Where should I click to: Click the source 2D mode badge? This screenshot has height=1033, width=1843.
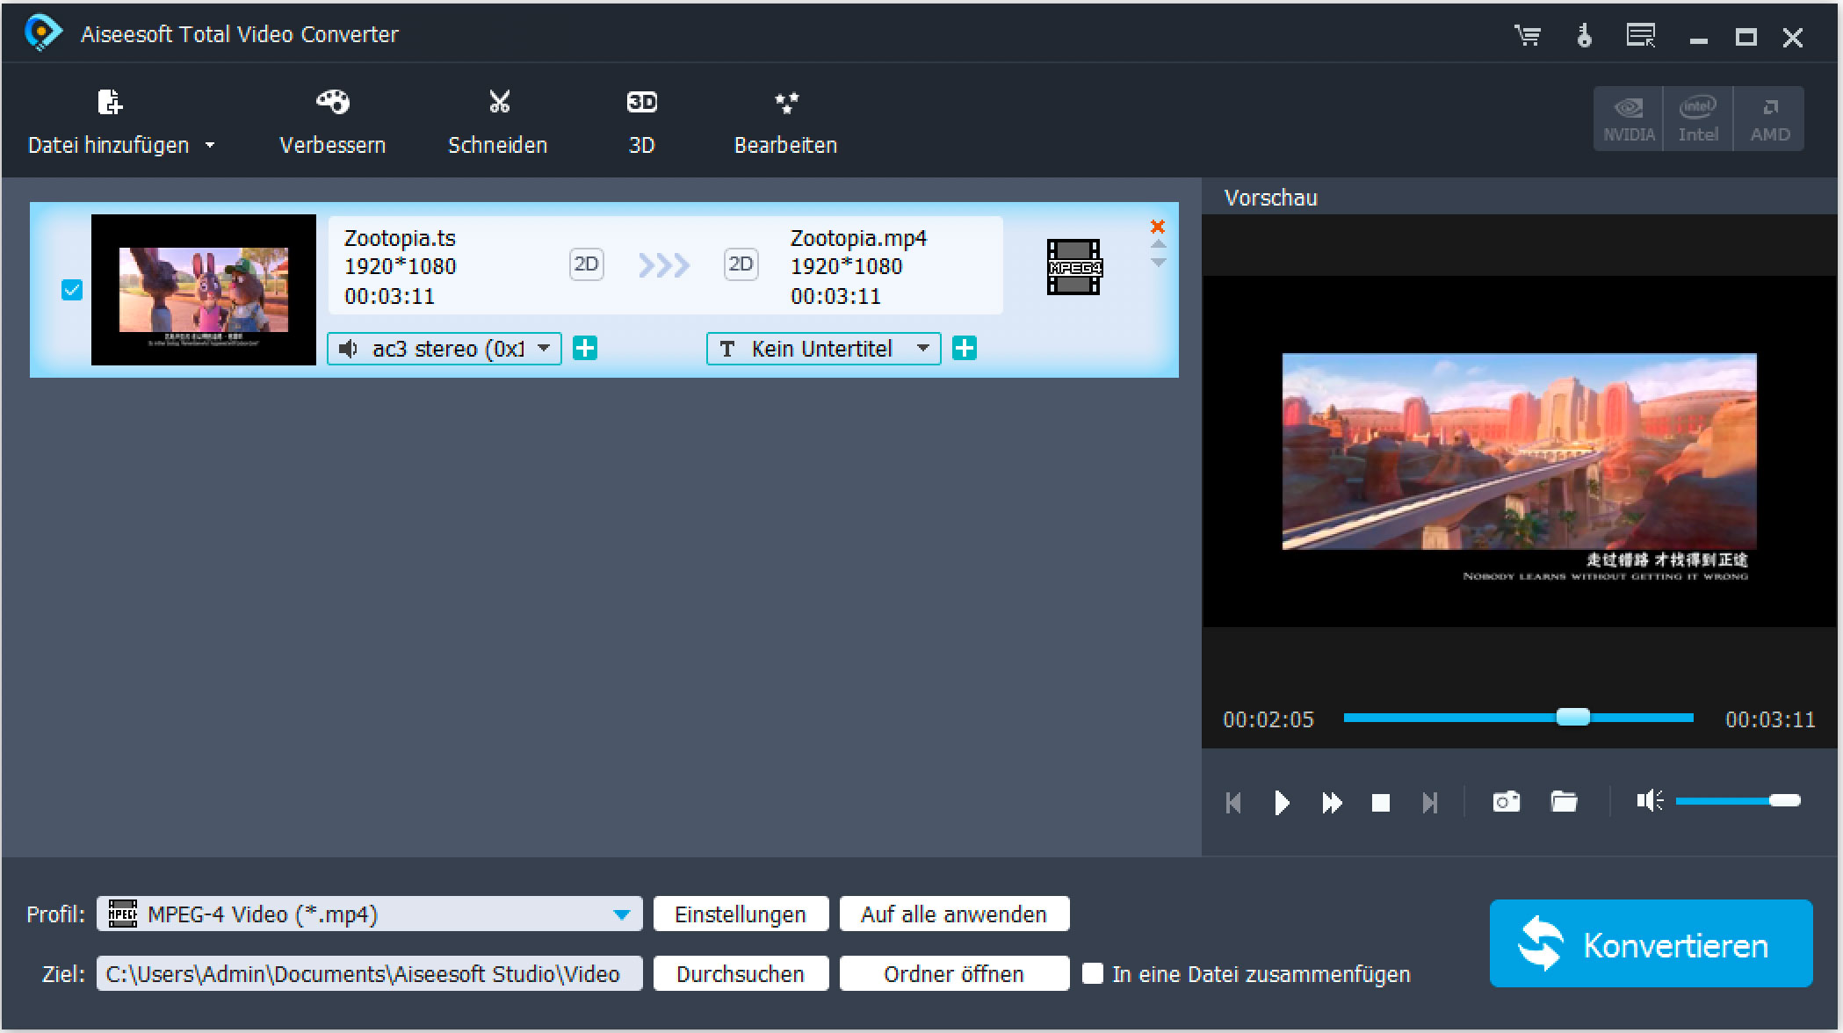click(586, 264)
